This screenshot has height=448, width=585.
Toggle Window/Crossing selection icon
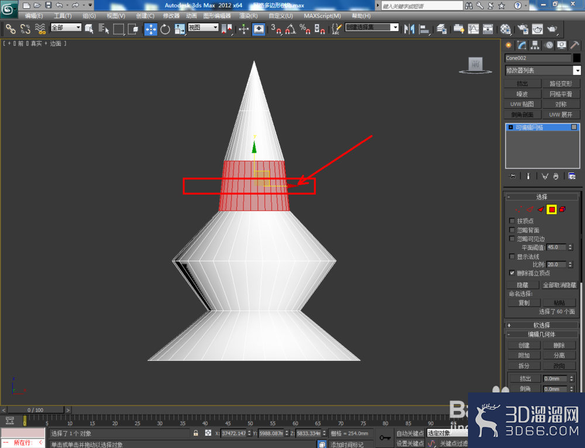[x=133, y=29]
